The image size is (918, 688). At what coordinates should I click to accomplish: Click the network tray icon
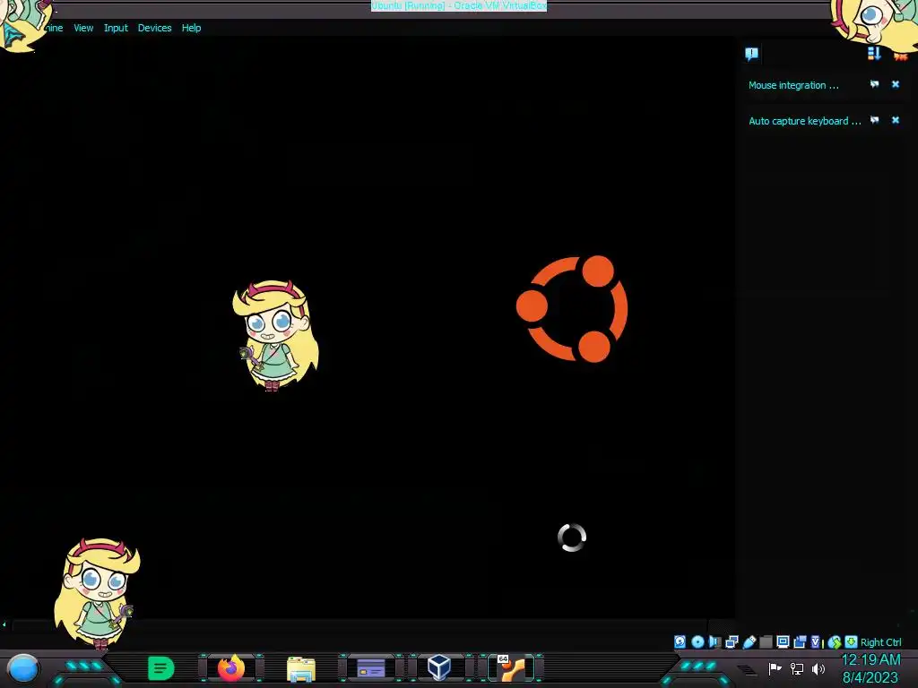point(797,668)
